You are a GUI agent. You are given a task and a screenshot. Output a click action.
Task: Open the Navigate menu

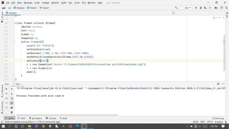[x=28, y=3]
